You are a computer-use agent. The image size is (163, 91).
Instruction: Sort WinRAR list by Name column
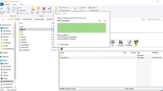[62, 53]
